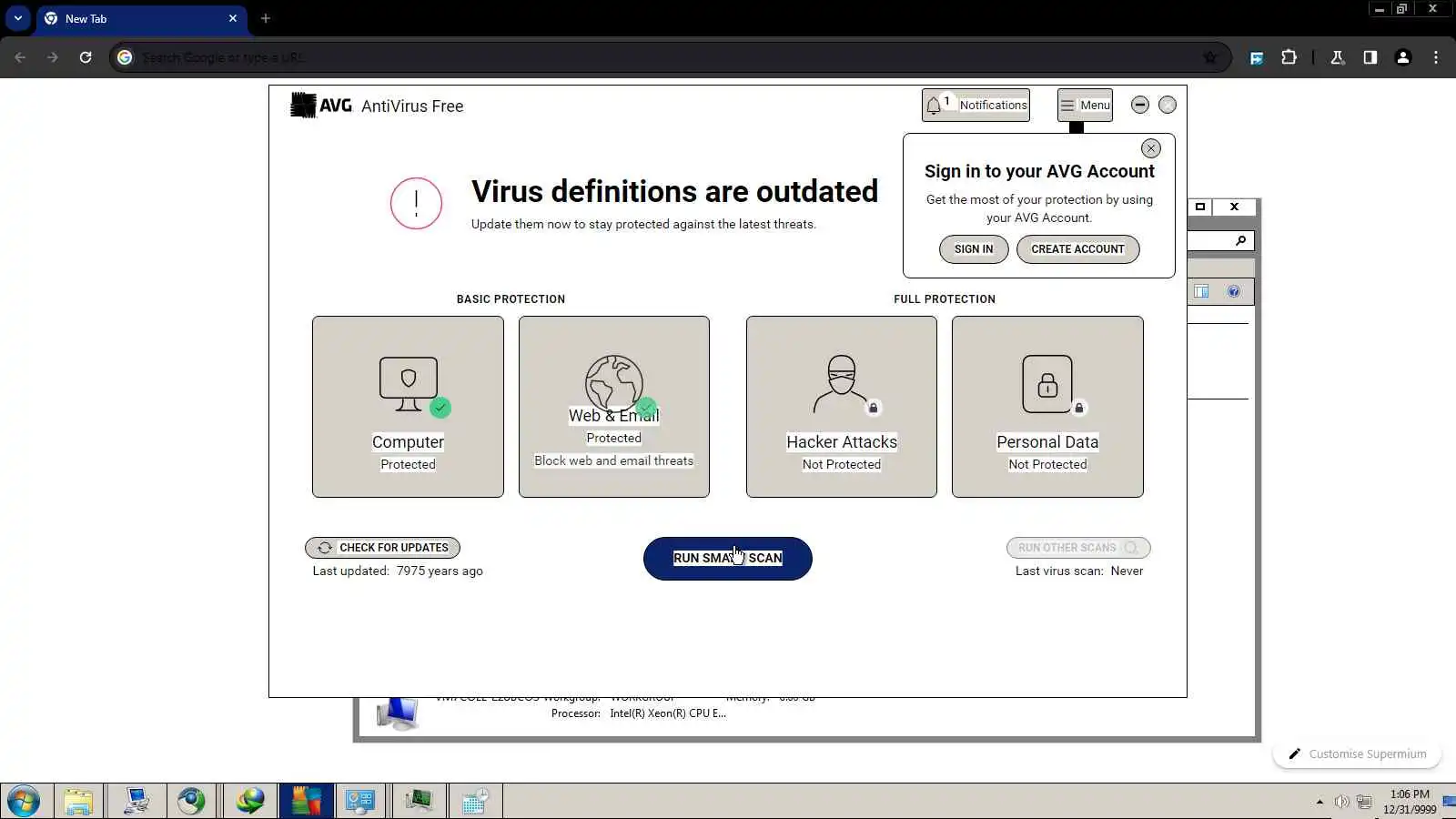Screen dimensions: 1456x819
Task: Open the taskbar clock and date
Action: pyautogui.click(x=1410, y=802)
